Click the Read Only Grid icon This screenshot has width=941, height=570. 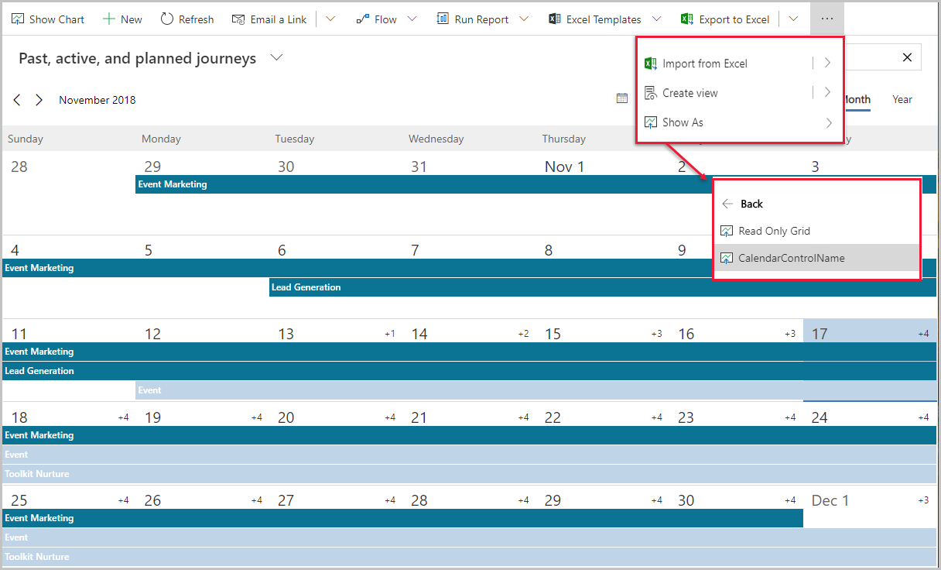point(727,231)
